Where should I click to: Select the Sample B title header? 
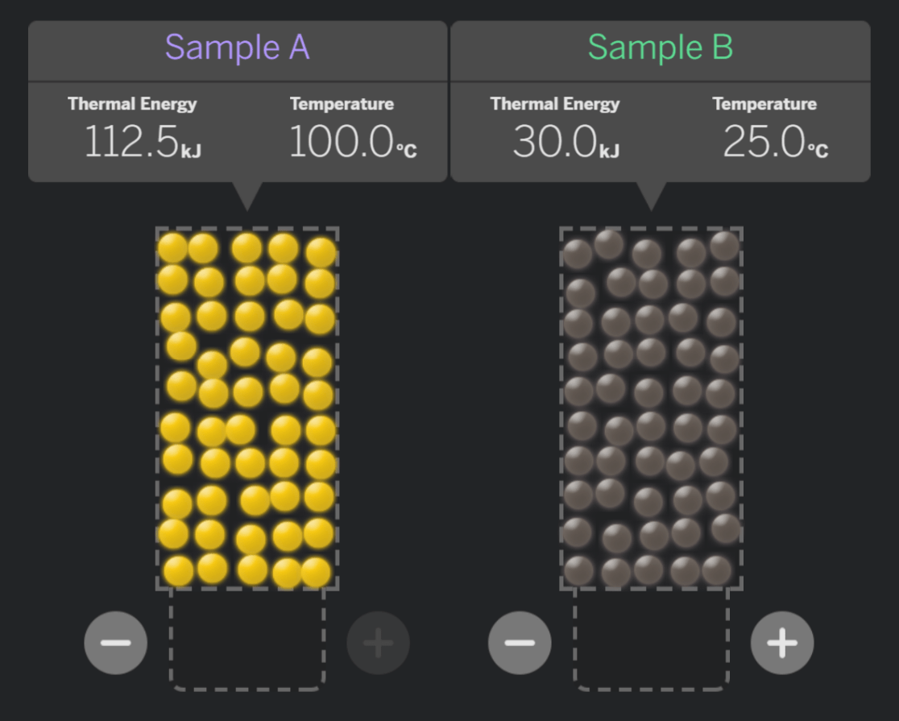(661, 47)
